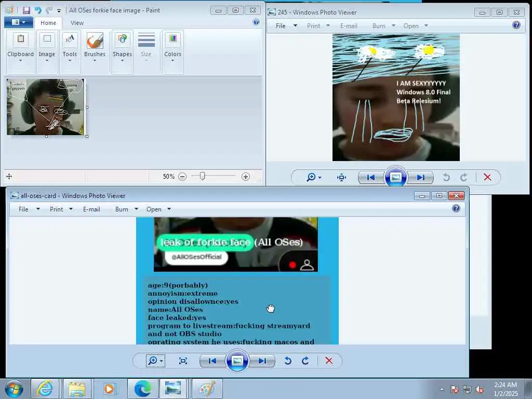
Task: Switch to the View tab in Paint
Action: [x=77, y=23]
